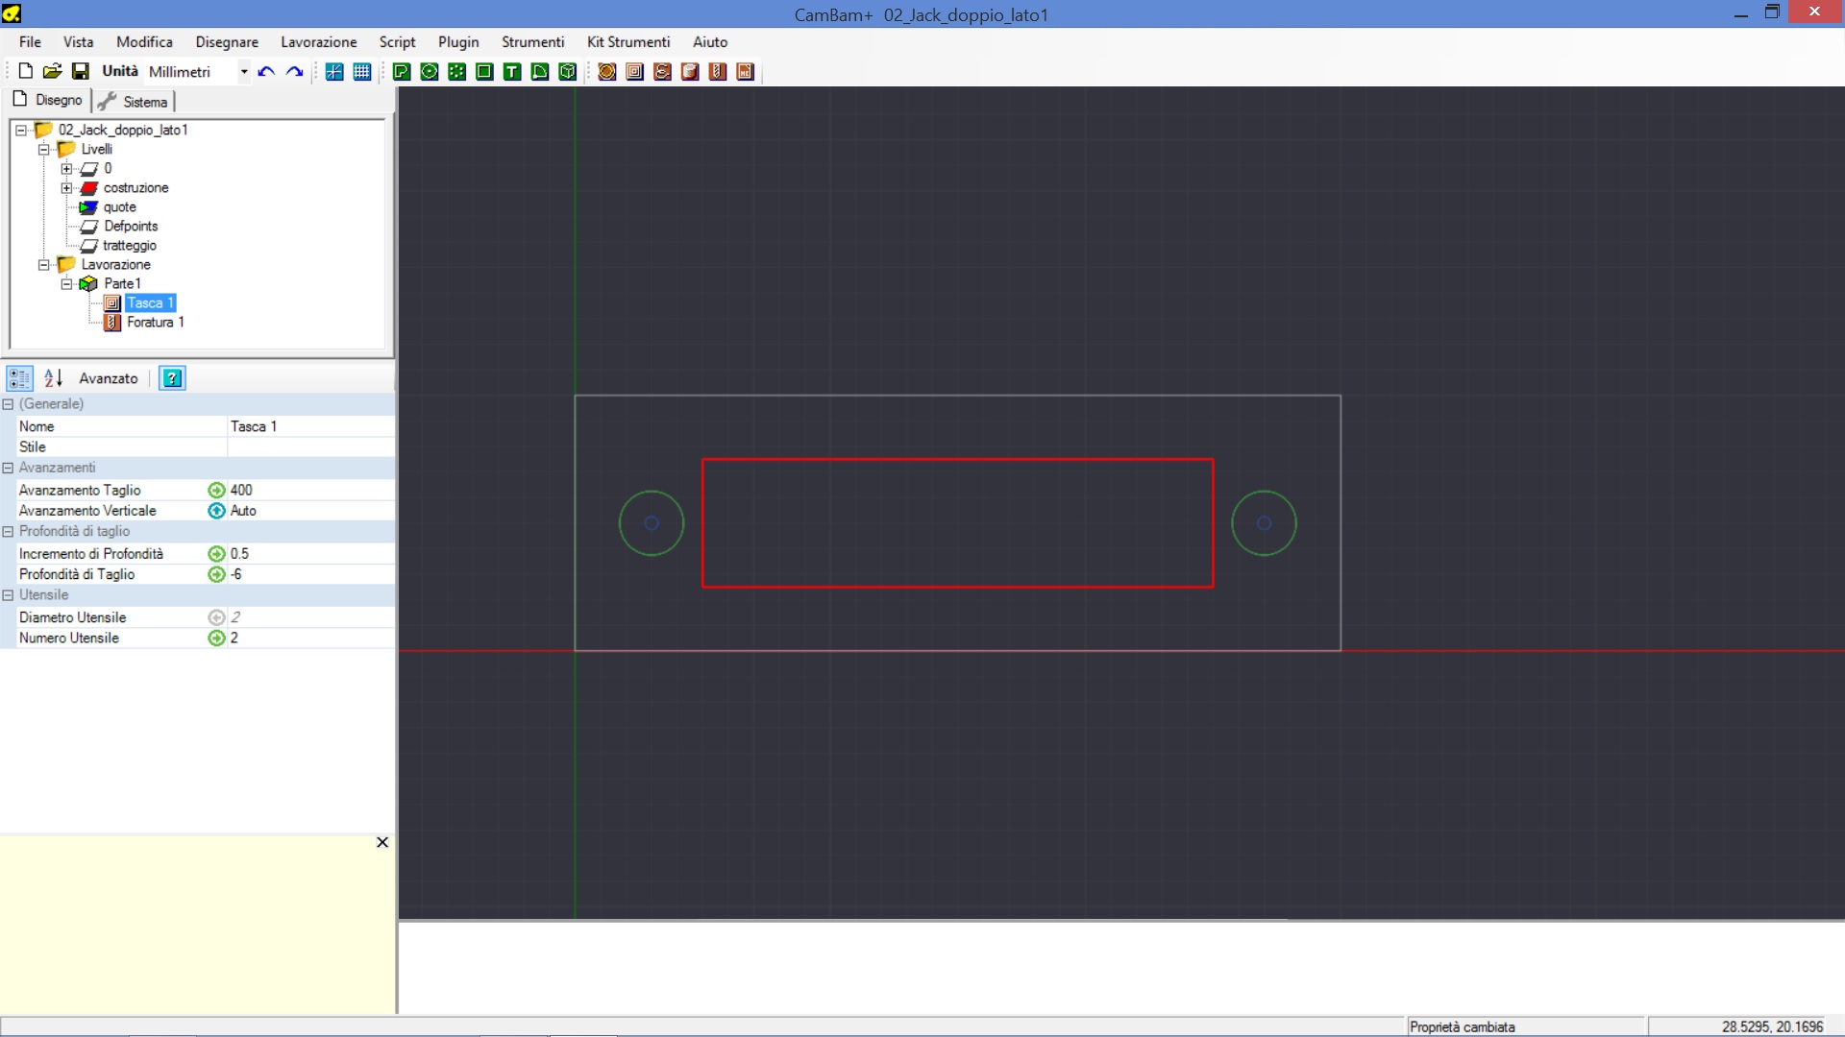Image resolution: width=1845 pixels, height=1037 pixels.
Task: Redo the last action
Action: [294, 71]
